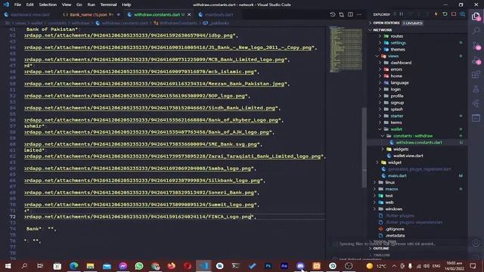Viewport: 484px width, 272px height.
Task: Collapse the NETWORK project section
Action: tap(383, 30)
